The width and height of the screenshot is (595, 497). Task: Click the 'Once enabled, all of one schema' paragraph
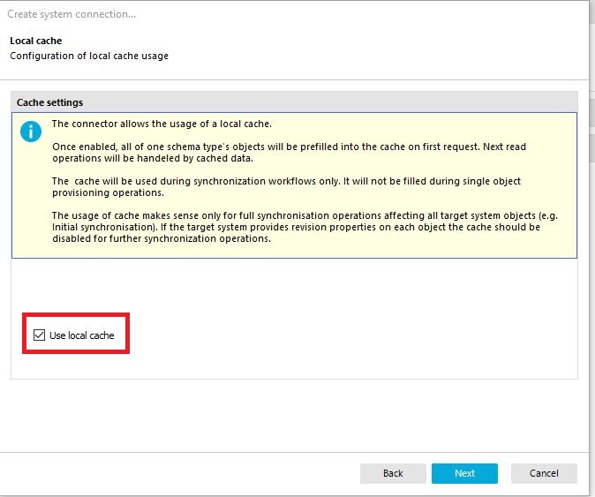tap(289, 152)
